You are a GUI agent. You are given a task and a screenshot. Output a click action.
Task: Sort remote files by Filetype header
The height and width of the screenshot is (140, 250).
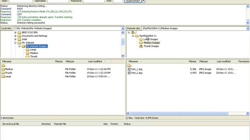click(x=206, y=61)
